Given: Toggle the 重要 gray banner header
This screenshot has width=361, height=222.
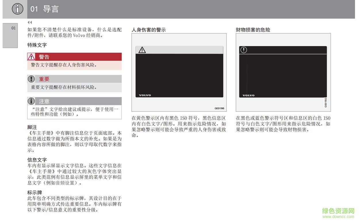Looking at the screenshot, I should pos(74,79).
